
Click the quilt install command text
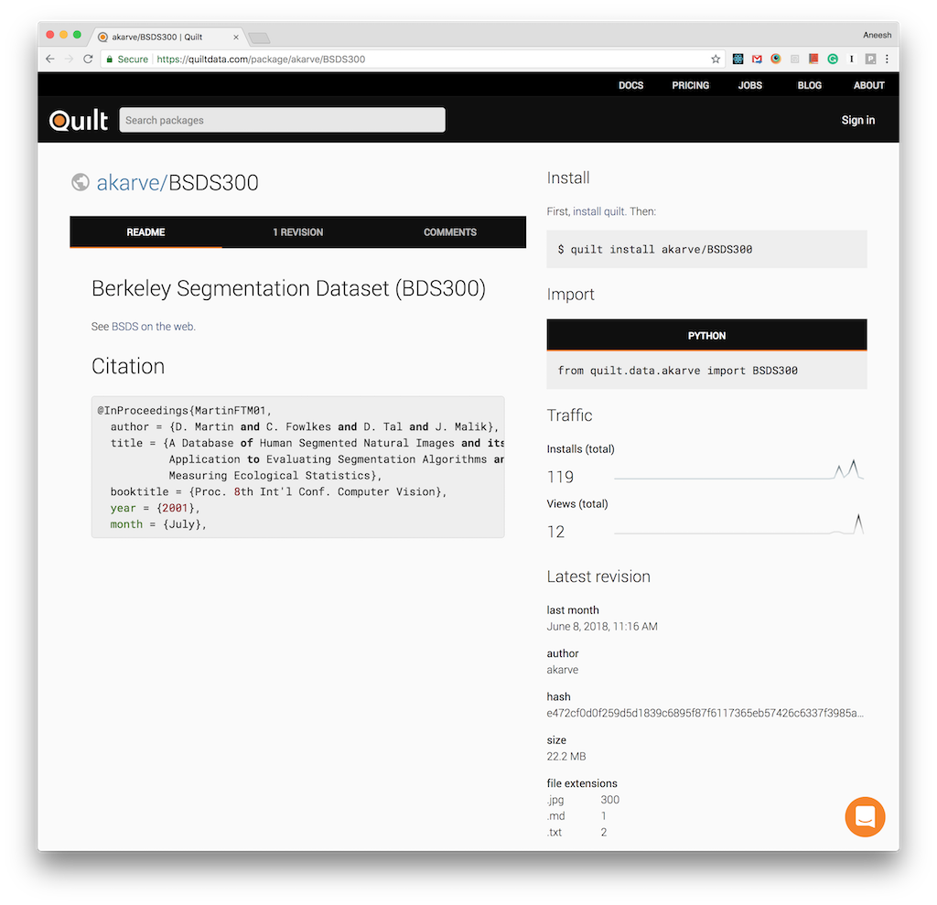pos(655,249)
